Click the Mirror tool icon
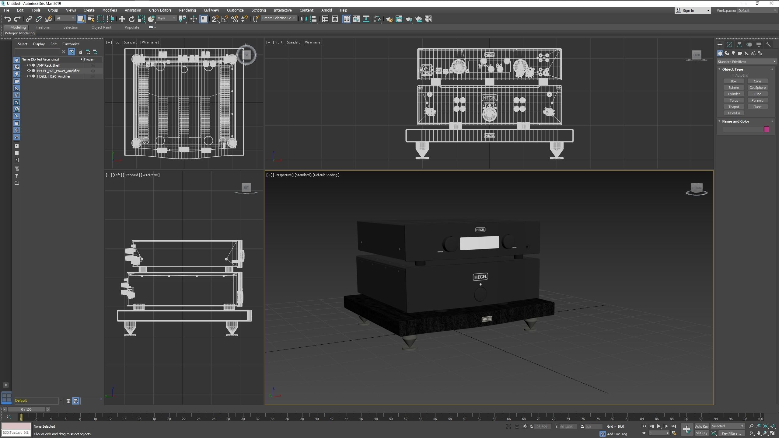Viewport: 779px width, 438px height. (303, 19)
